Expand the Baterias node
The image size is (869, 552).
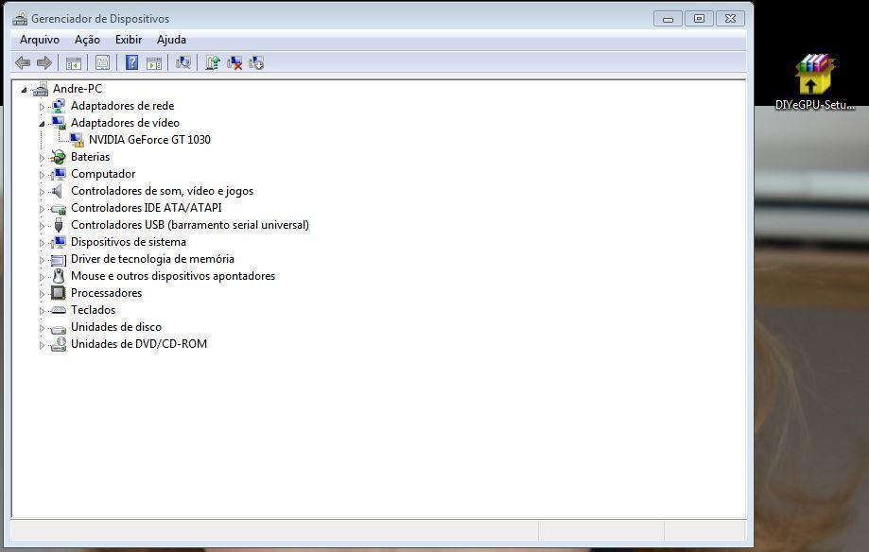point(42,158)
